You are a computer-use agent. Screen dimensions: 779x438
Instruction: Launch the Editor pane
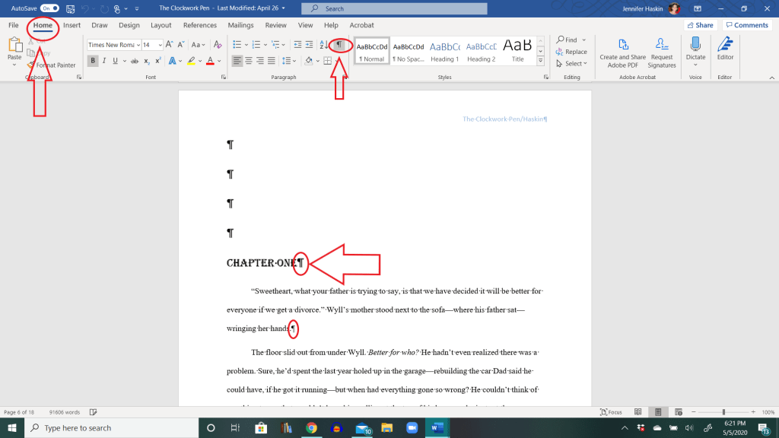725,49
